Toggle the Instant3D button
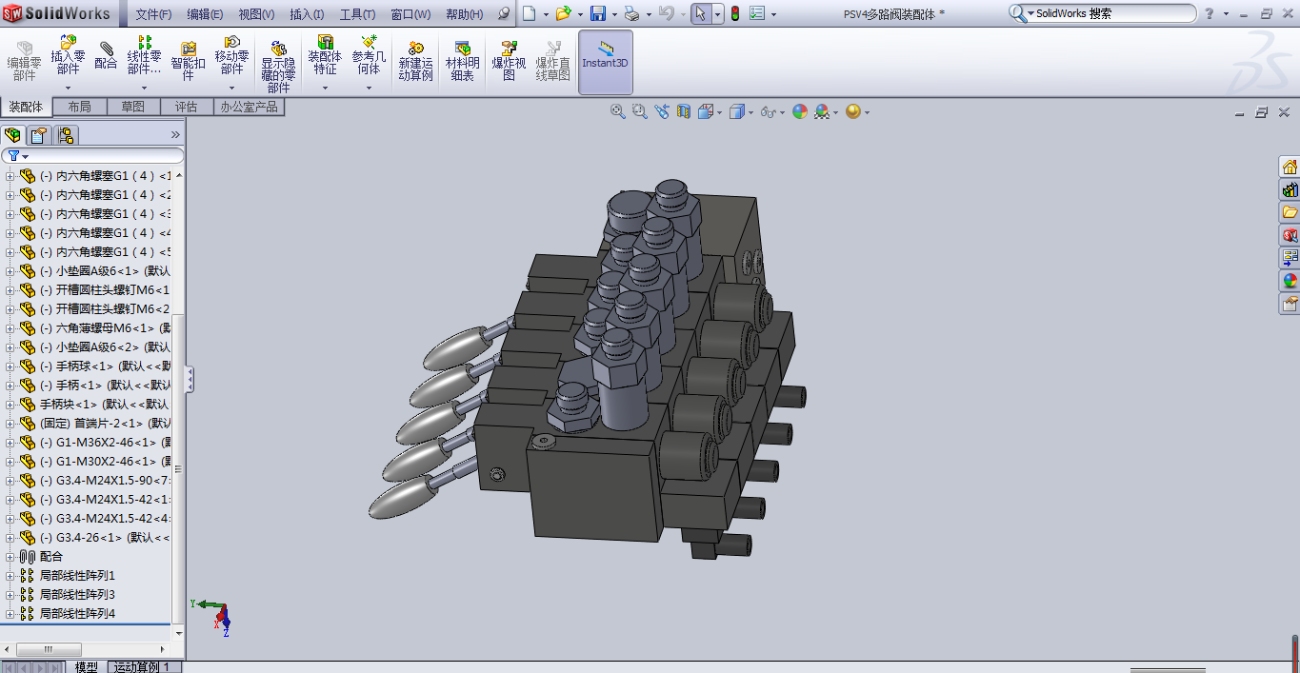This screenshot has height=673, width=1300. 606,62
